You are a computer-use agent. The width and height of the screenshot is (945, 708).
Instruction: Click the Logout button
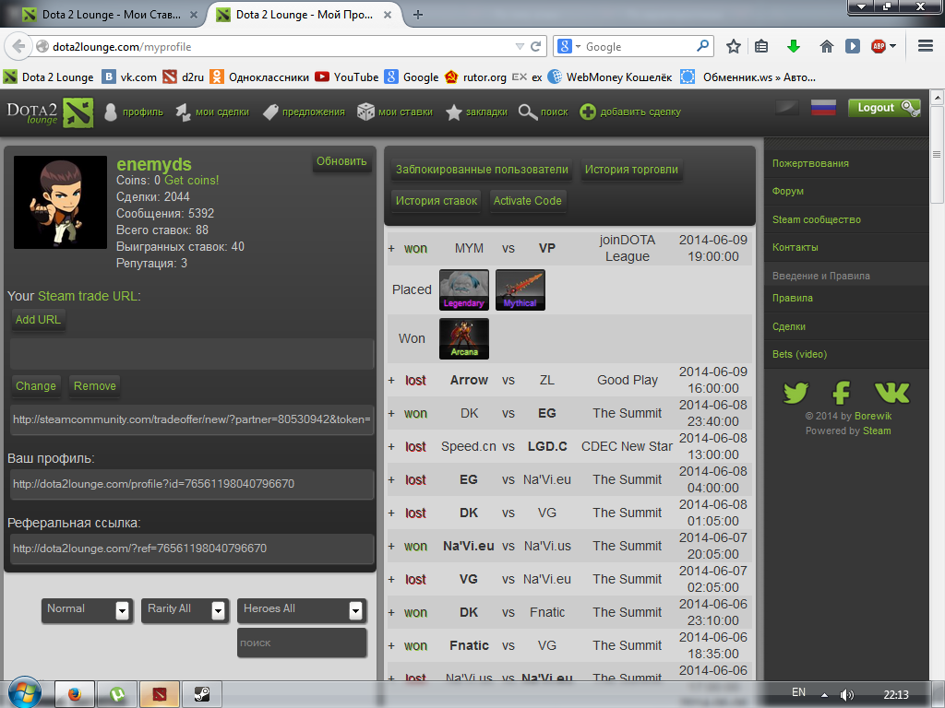pos(884,108)
